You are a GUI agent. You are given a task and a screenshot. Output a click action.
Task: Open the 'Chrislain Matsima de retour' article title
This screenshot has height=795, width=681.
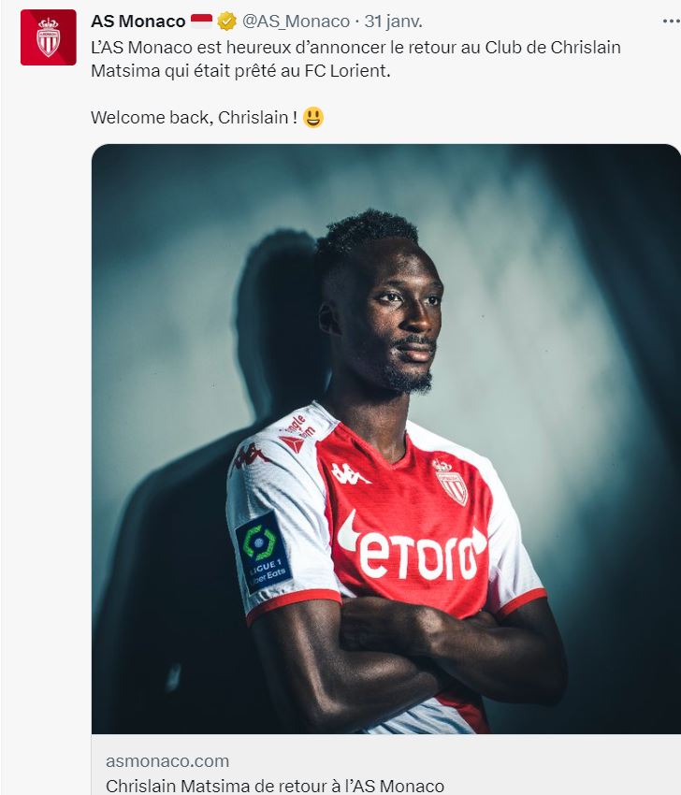coord(275,786)
